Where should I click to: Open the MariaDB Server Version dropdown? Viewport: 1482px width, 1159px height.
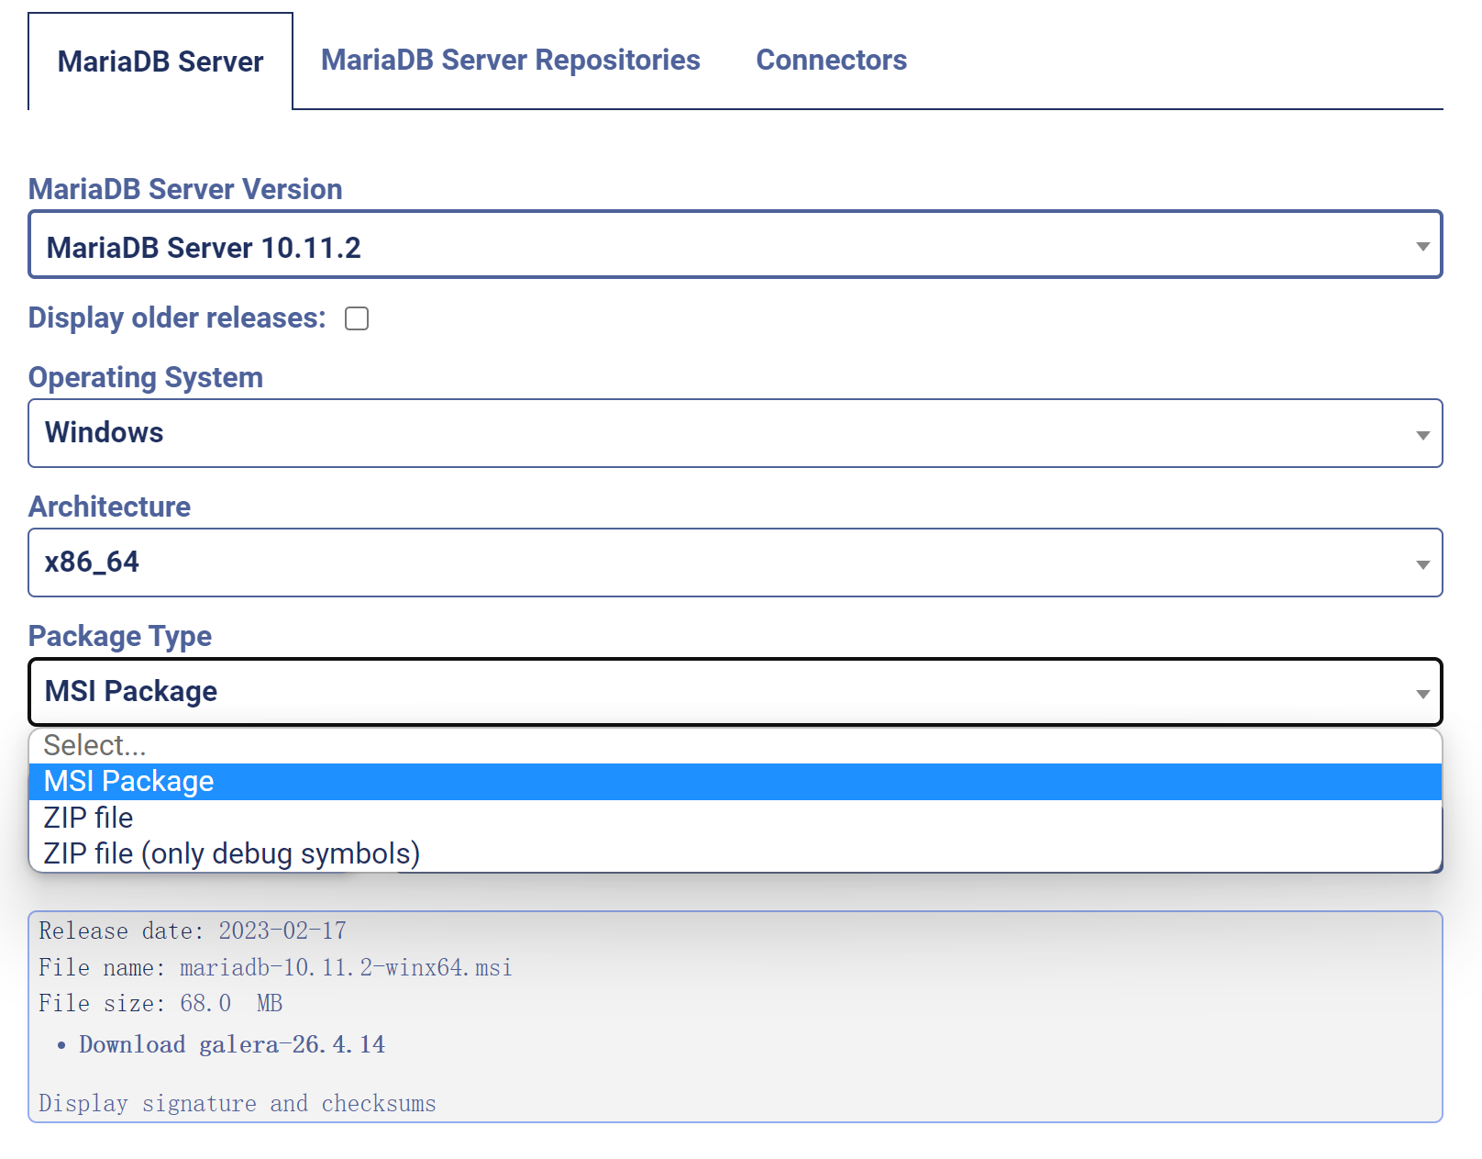click(x=735, y=245)
